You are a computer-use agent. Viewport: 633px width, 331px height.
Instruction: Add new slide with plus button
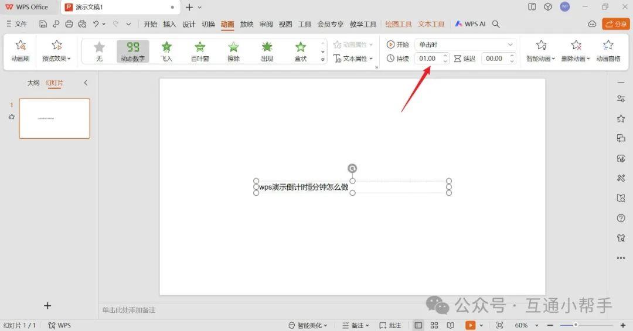pyautogui.click(x=47, y=306)
